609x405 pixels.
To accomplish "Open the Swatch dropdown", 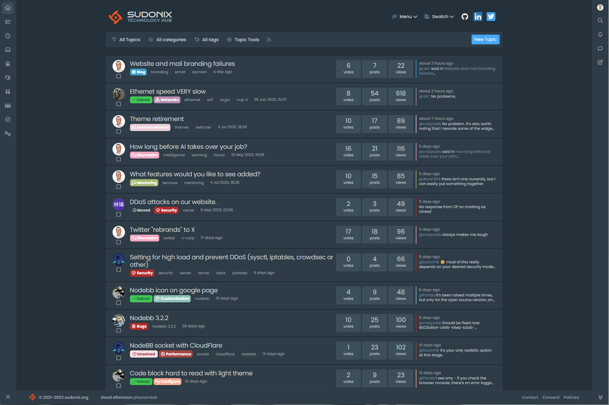I will tap(439, 17).
